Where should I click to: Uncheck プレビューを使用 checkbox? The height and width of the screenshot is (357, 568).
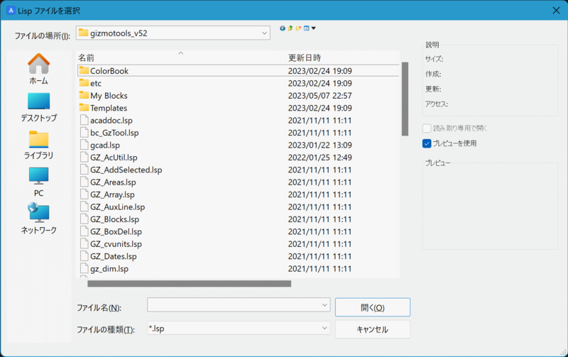(427, 143)
